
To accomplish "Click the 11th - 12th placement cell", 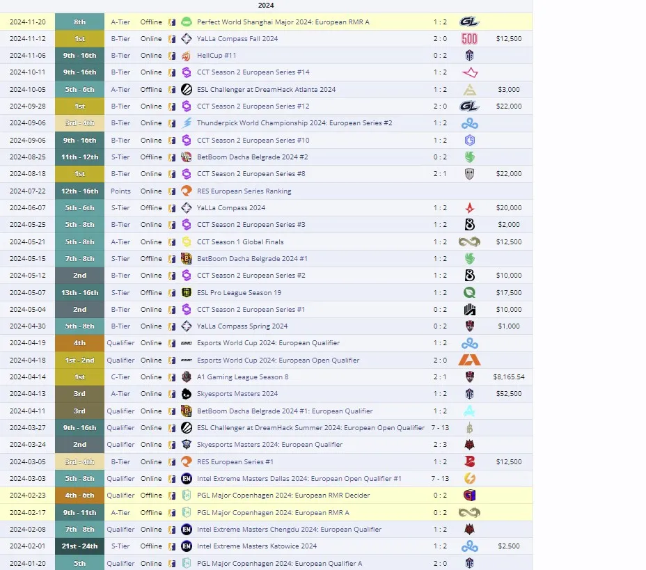I will [79, 157].
